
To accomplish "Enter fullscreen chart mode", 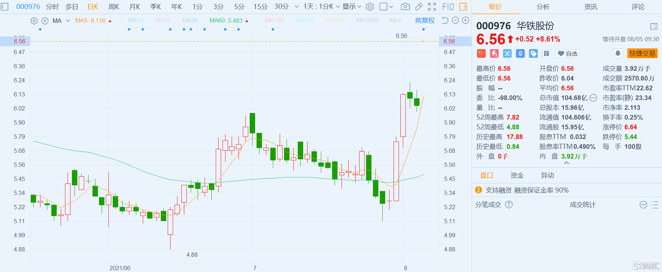I will (x=432, y=7).
